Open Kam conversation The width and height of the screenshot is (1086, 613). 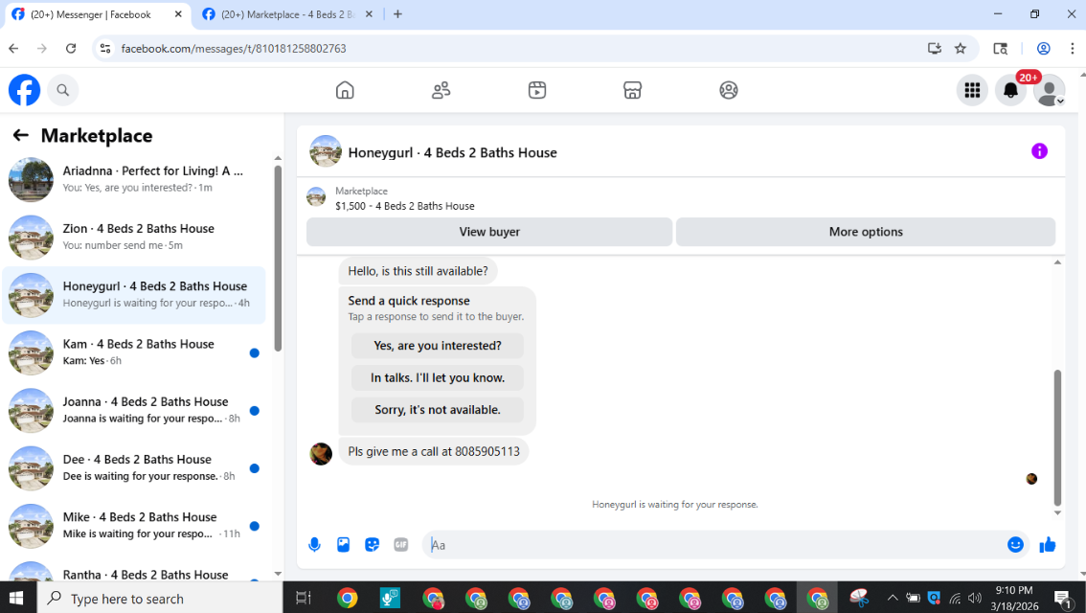[134, 352]
